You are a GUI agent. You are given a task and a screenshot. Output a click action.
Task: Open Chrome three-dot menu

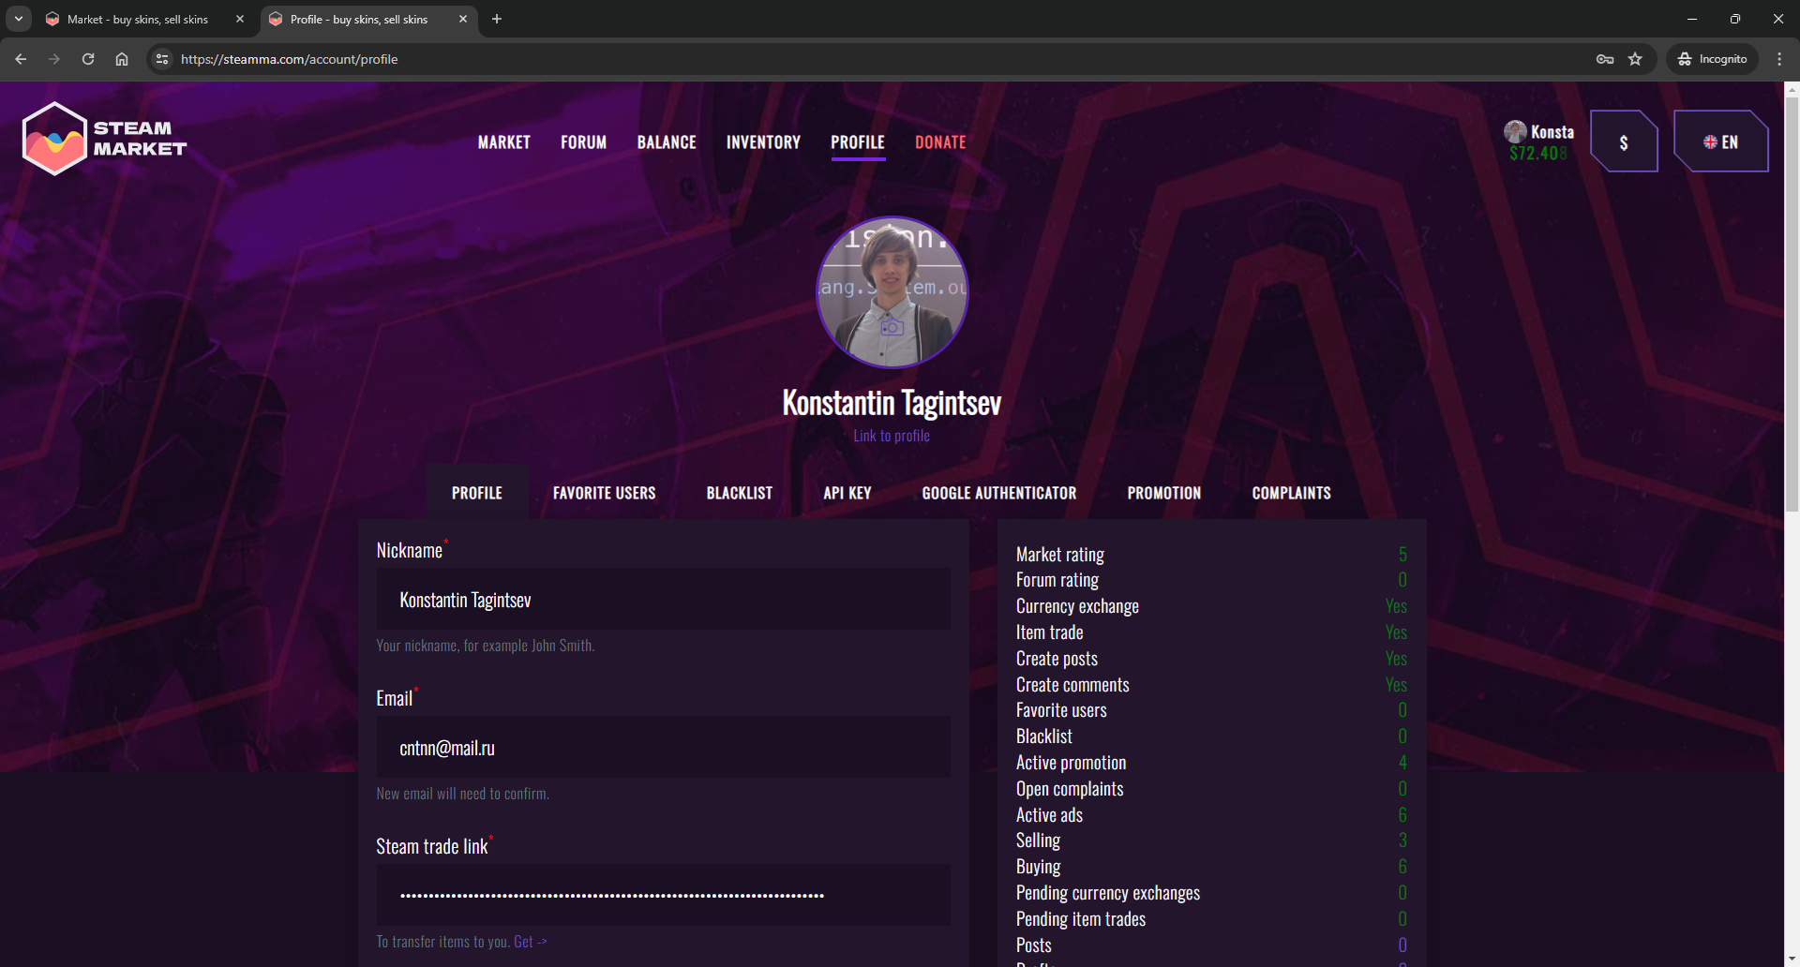(1779, 59)
